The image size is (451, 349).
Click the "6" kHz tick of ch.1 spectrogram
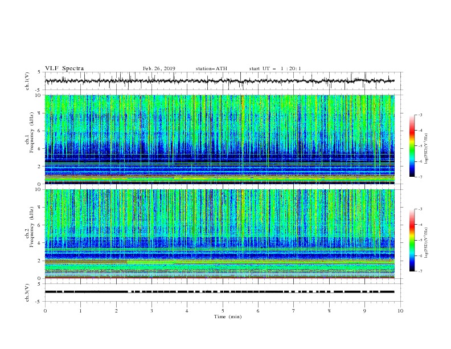[40, 131]
